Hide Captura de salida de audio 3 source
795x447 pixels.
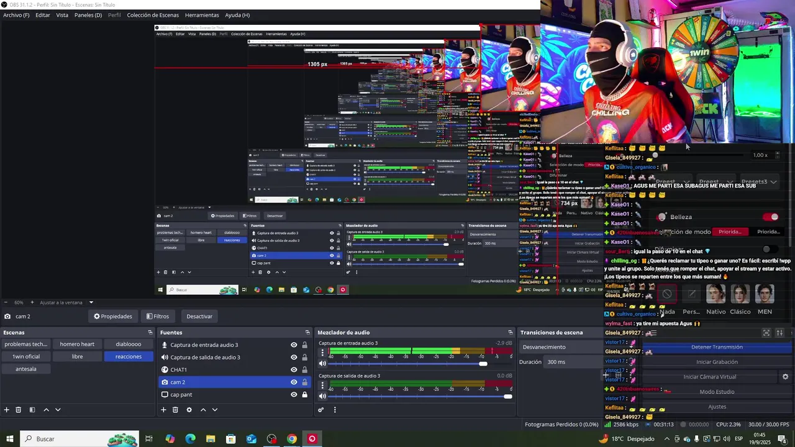pyautogui.click(x=294, y=358)
